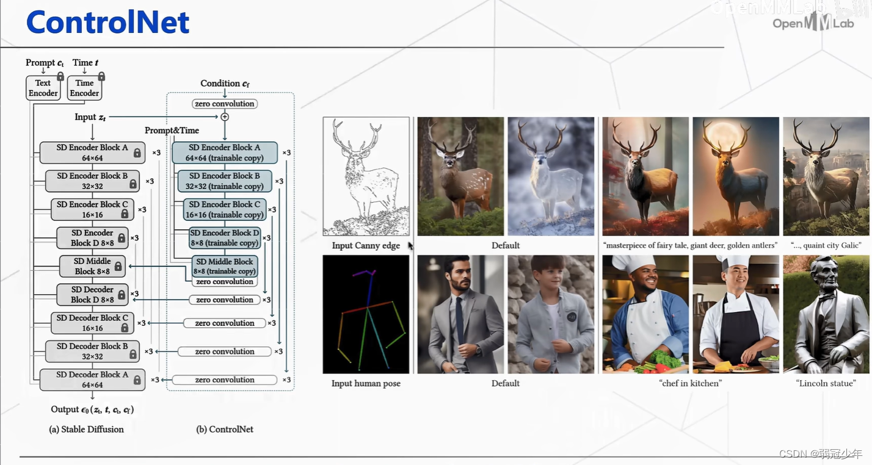Open the chef in black apron image
This screenshot has height=465, width=872.
(736, 314)
